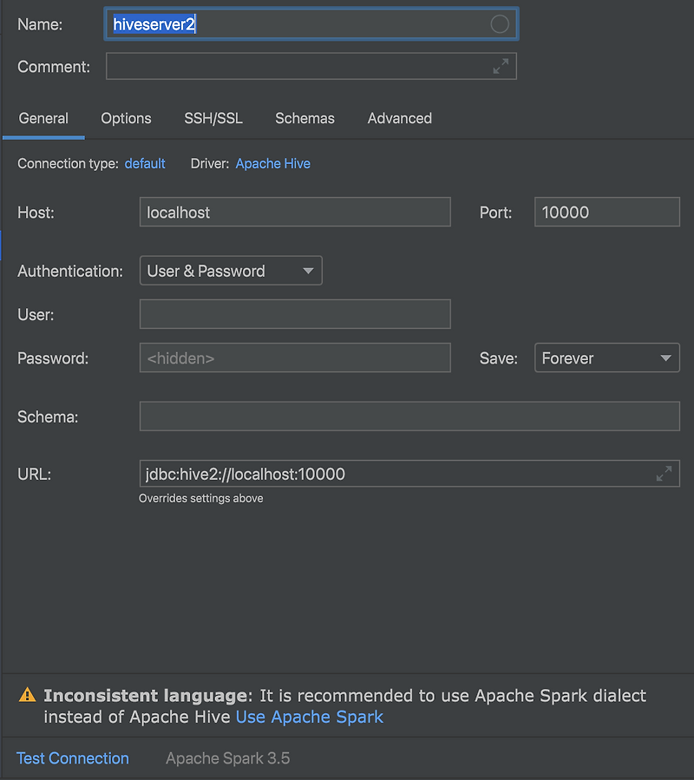Expand the Comment field editor icon
This screenshot has width=694, height=780.
tap(501, 65)
